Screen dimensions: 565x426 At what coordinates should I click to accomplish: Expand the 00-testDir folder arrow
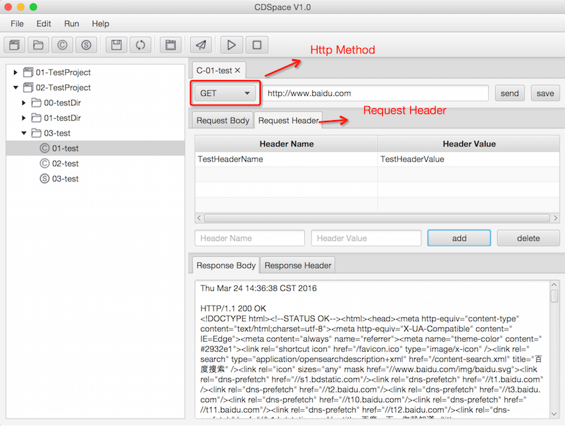click(x=25, y=103)
